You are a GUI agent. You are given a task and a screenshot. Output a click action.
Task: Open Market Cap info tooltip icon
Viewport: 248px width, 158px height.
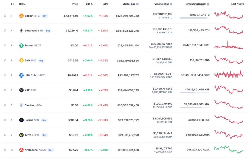pyautogui.click(x=137, y=4)
